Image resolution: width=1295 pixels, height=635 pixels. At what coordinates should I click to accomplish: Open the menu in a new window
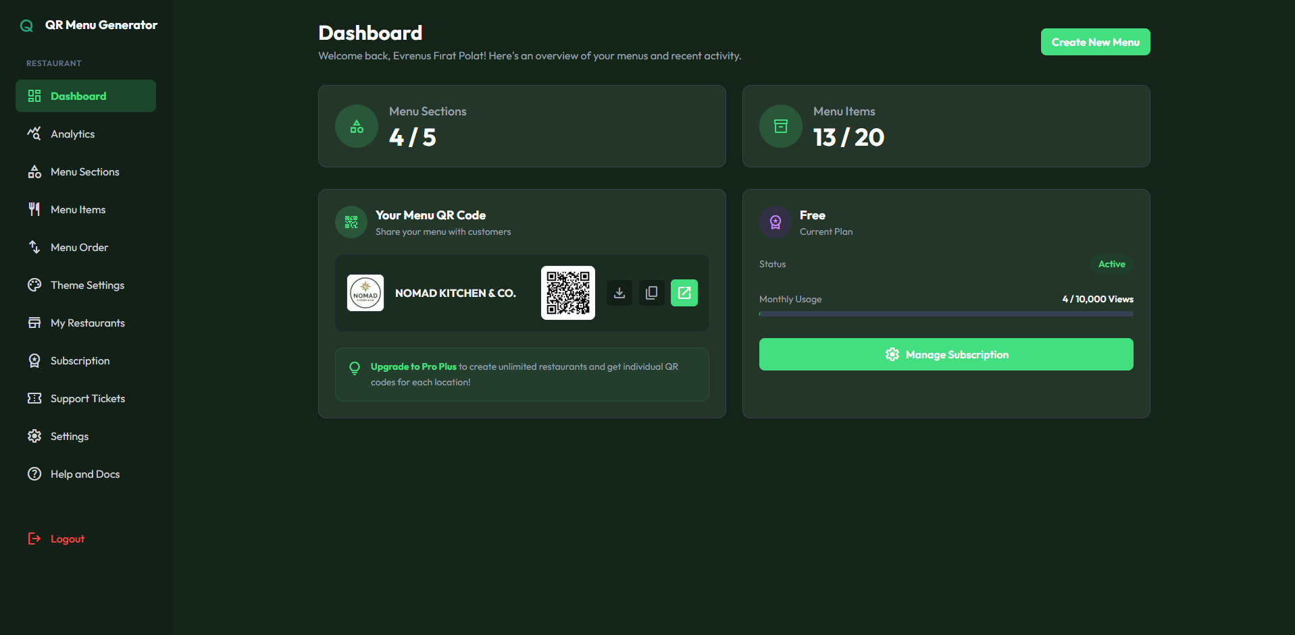tap(684, 292)
